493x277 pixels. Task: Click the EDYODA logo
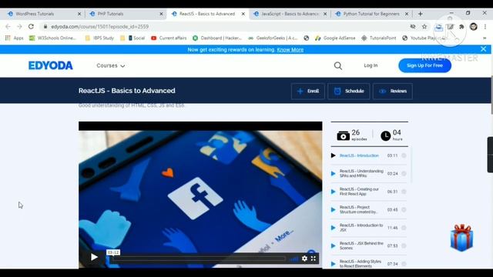tap(51, 65)
